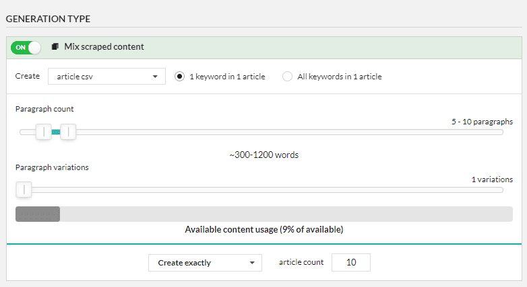Click the ~300-1200 words estimate text
The height and width of the screenshot is (287, 527).
point(263,155)
